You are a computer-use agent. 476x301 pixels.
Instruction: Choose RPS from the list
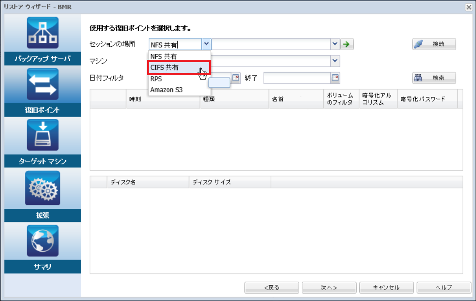pyautogui.click(x=179, y=79)
